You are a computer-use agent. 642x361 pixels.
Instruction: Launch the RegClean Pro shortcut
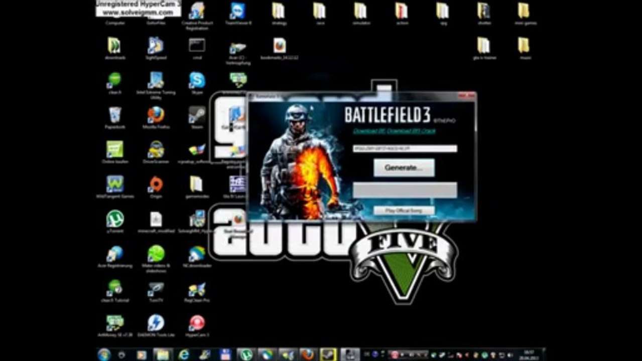click(x=197, y=291)
